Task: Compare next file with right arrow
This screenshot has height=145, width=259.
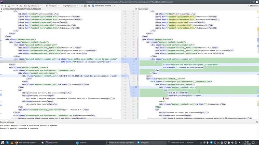Action: click(x=17, y=6)
